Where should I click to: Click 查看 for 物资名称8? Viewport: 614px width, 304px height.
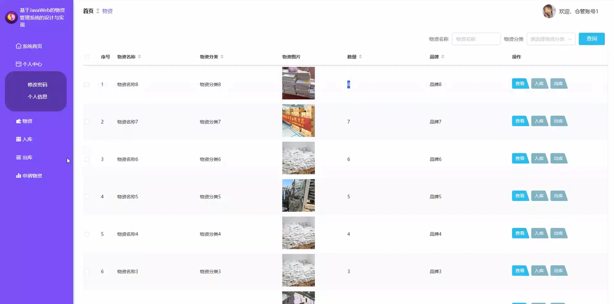tap(520, 84)
